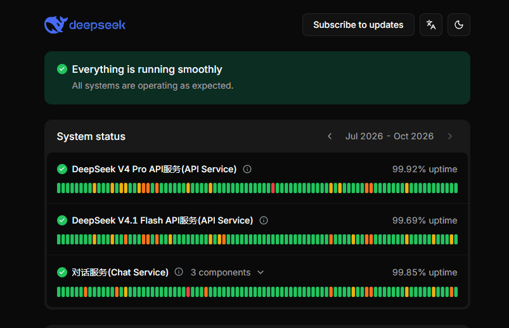This screenshot has width=509, height=328.
Task: Select the red bar in Chat Service timeline
Action: click(188, 292)
